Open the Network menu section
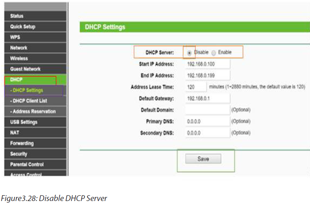 click(35, 48)
